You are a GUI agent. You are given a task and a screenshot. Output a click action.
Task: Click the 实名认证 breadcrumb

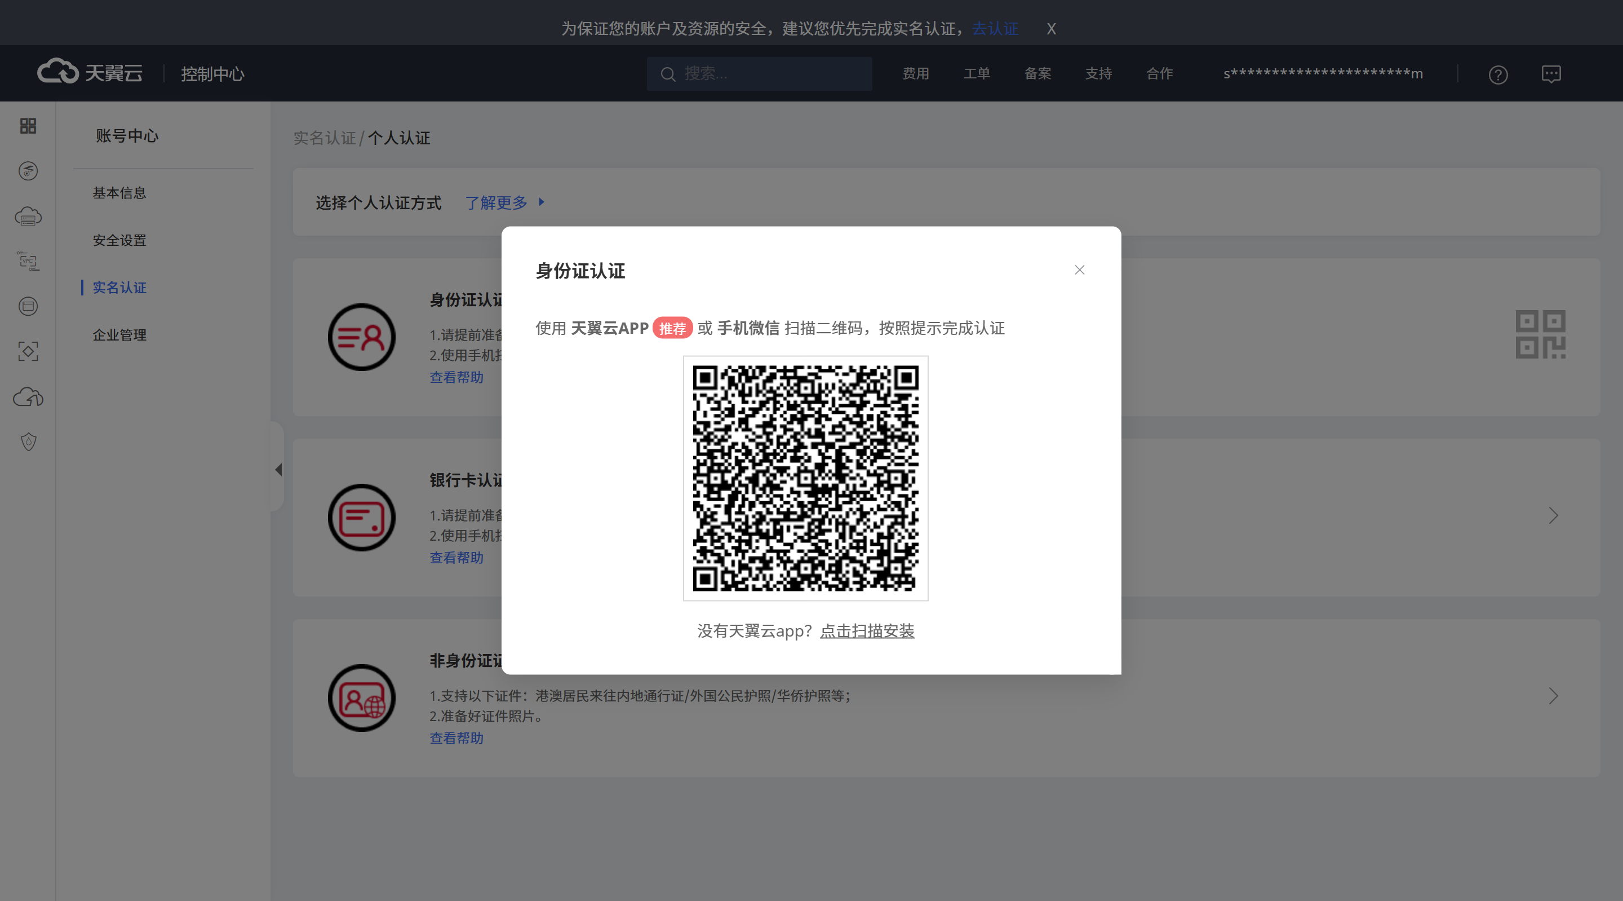(x=325, y=138)
